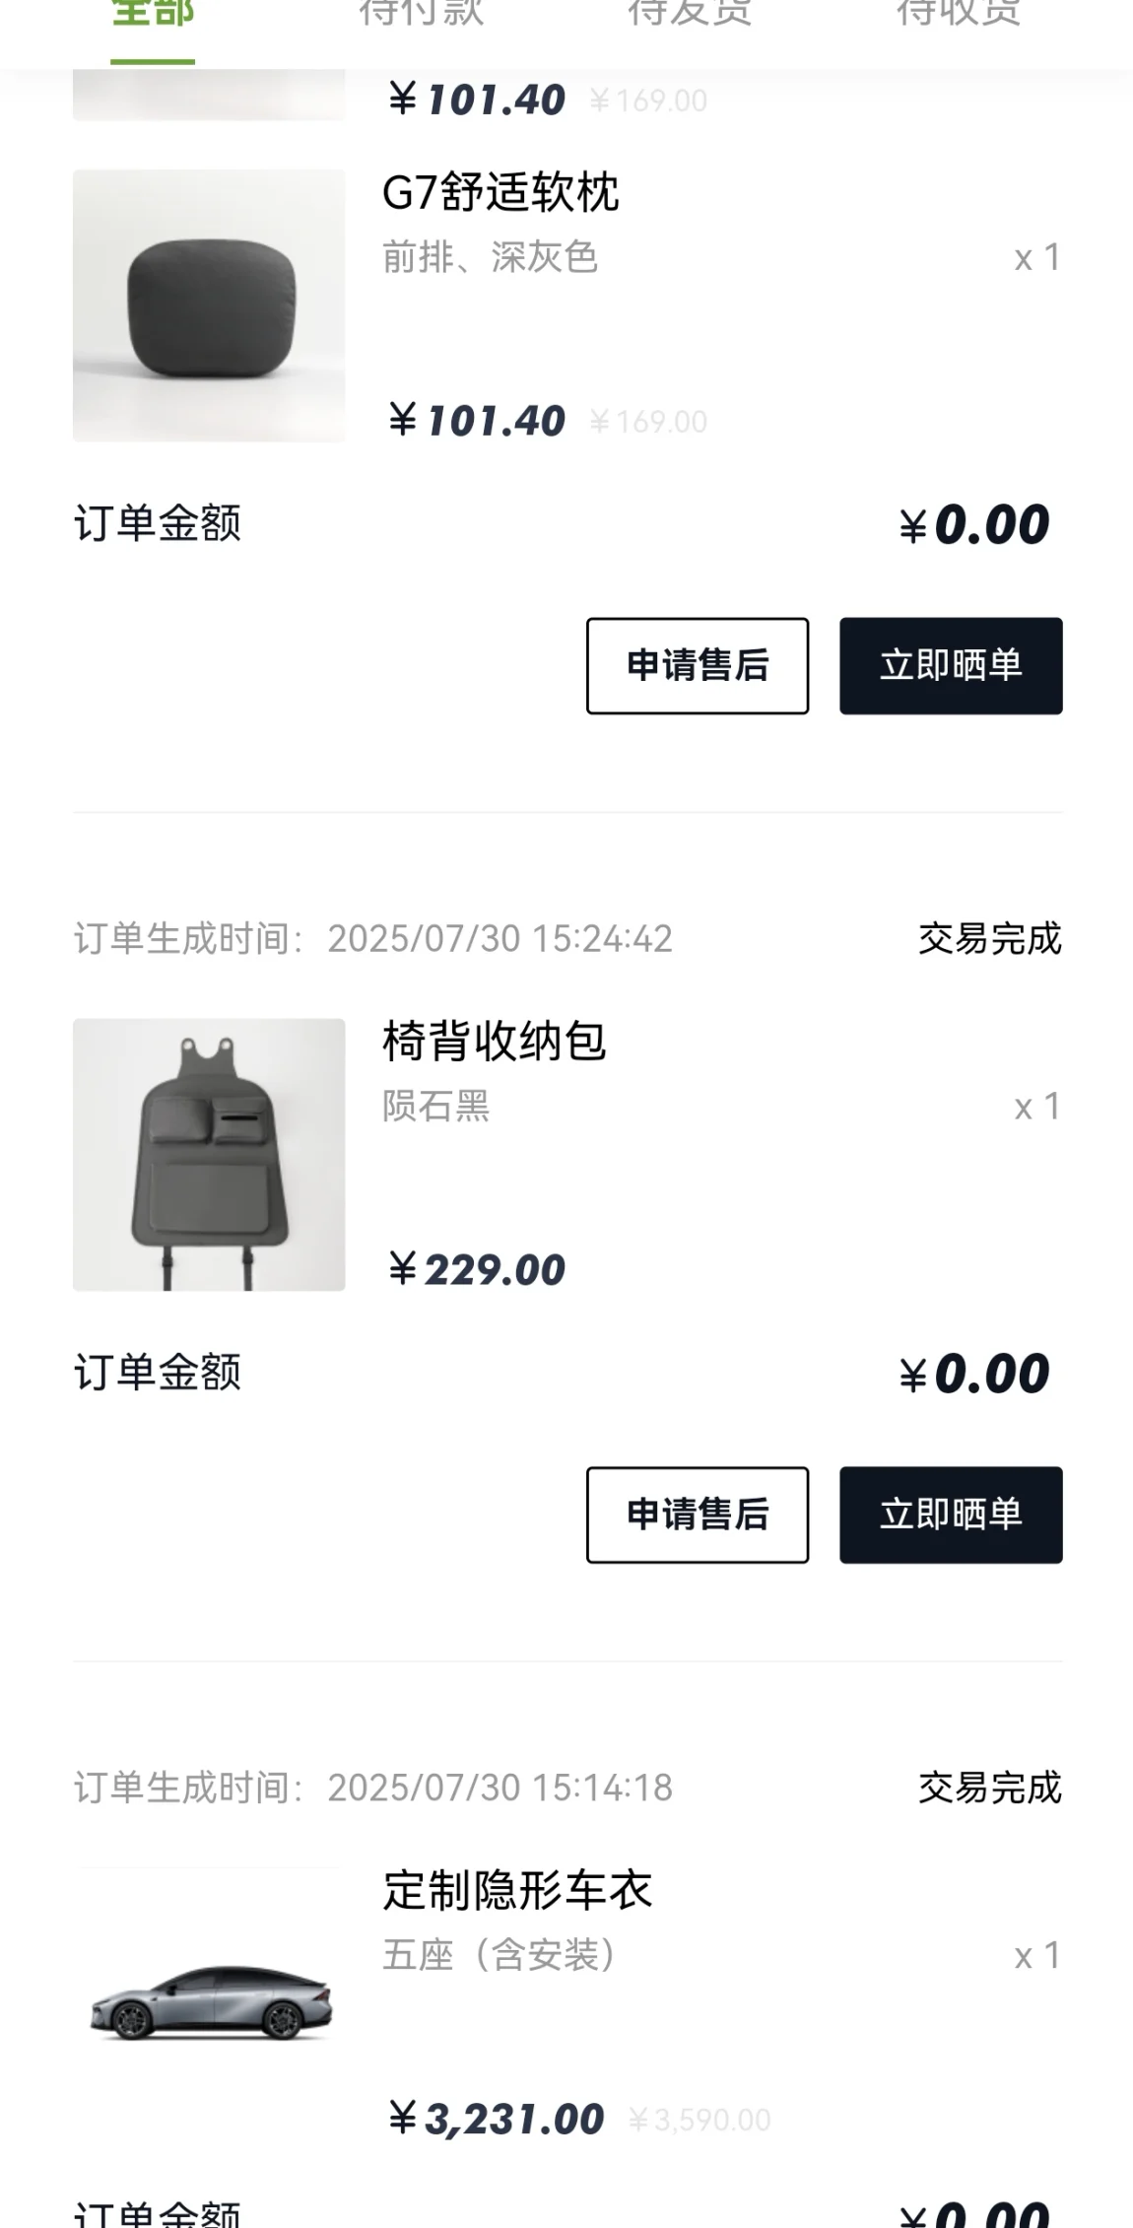1133x2228 pixels.
Task: Tap the order time 2025/07/30 15:24:42
Action: (x=500, y=939)
